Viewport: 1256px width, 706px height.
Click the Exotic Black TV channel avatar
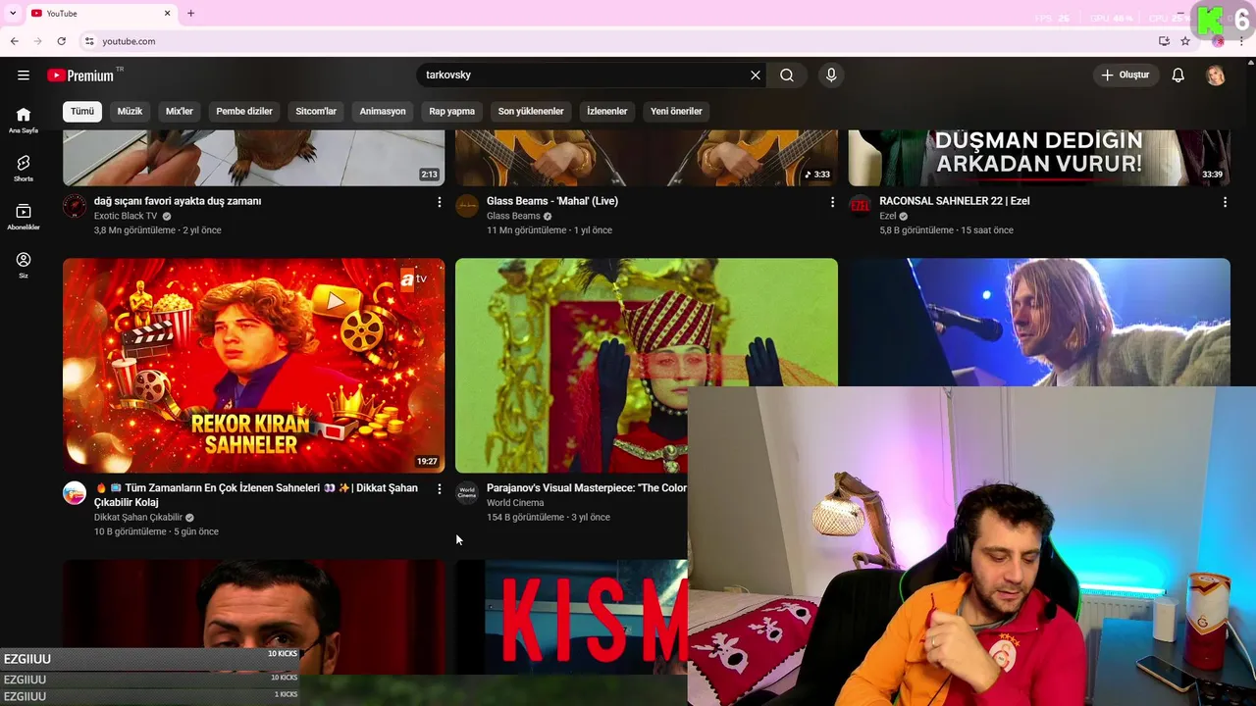pos(75,206)
